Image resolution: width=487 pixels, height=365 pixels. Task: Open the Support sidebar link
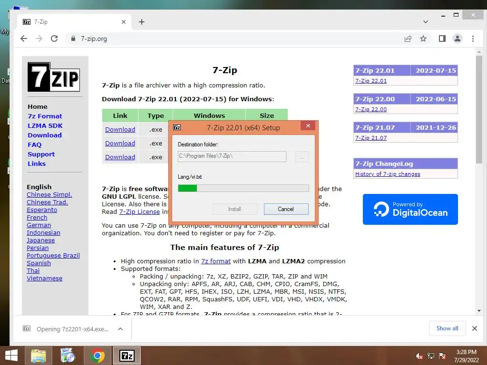coord(41,154)
